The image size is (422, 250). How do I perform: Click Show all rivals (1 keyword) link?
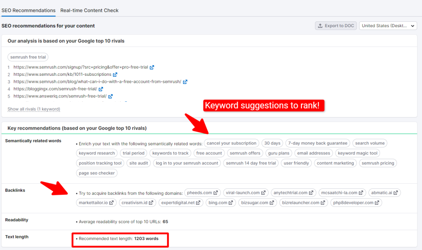[34, 109]
